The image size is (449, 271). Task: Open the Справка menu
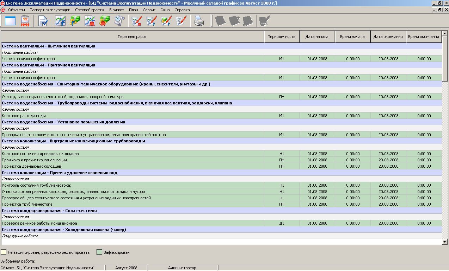pos(182,10)
